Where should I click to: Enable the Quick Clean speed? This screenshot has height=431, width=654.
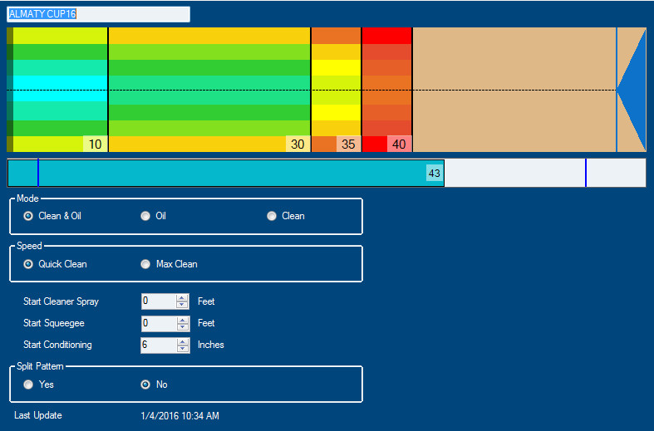point(29,264)
